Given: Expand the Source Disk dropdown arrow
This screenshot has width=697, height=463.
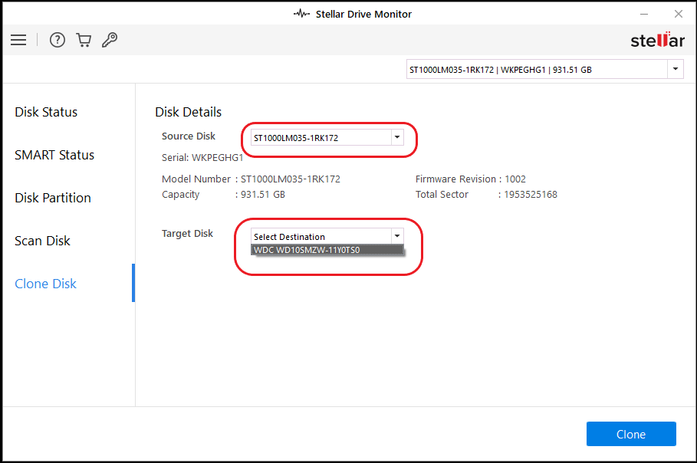Looking at the screenshot, I should (397, 137).
